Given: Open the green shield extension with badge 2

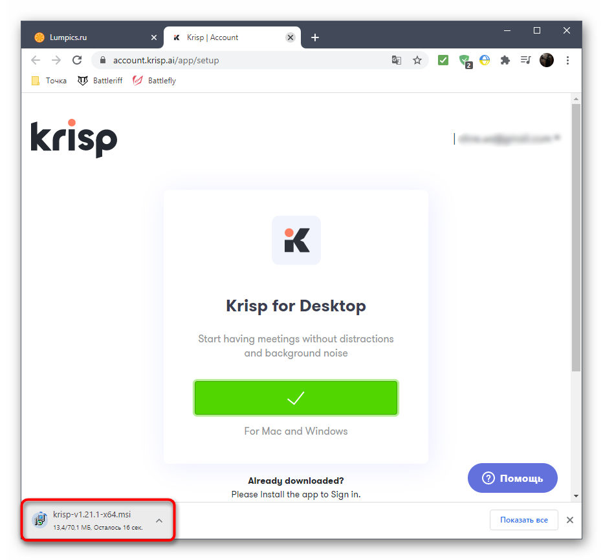Looking at the screenshot, I should pos(465,61).
